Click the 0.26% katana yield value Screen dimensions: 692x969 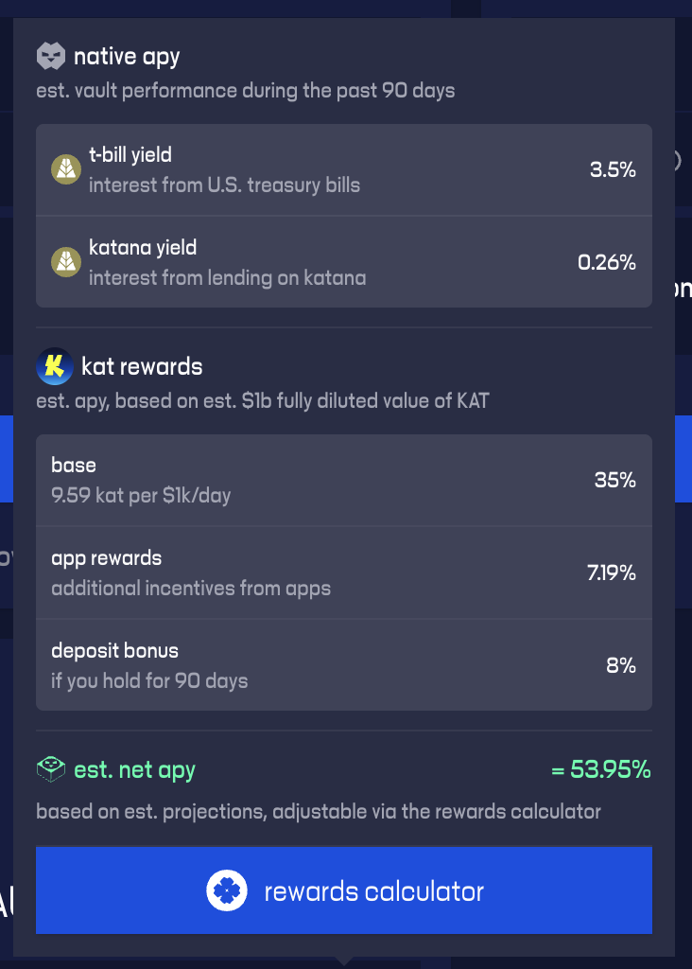(x=607, y=262)
